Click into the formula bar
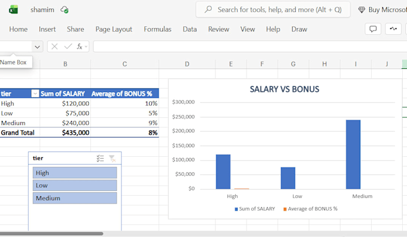Viewport: 407px width, 237px height. point(250,47)
